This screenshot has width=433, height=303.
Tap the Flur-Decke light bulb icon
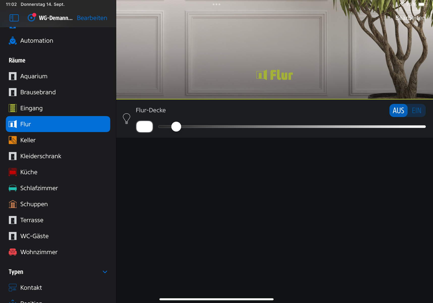(126, 118)
